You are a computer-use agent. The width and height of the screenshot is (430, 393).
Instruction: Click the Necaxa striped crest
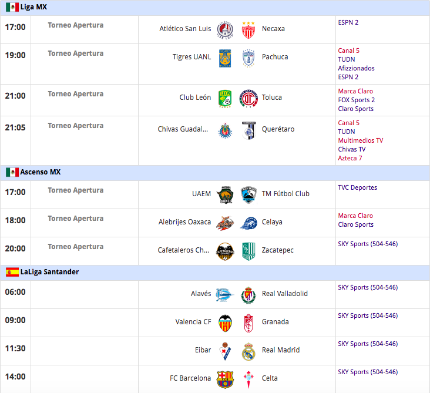click(x=248, y=30)
